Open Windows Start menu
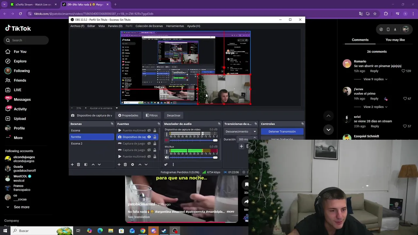The width and height of the screenshot is (418, 235). [5, 231]
